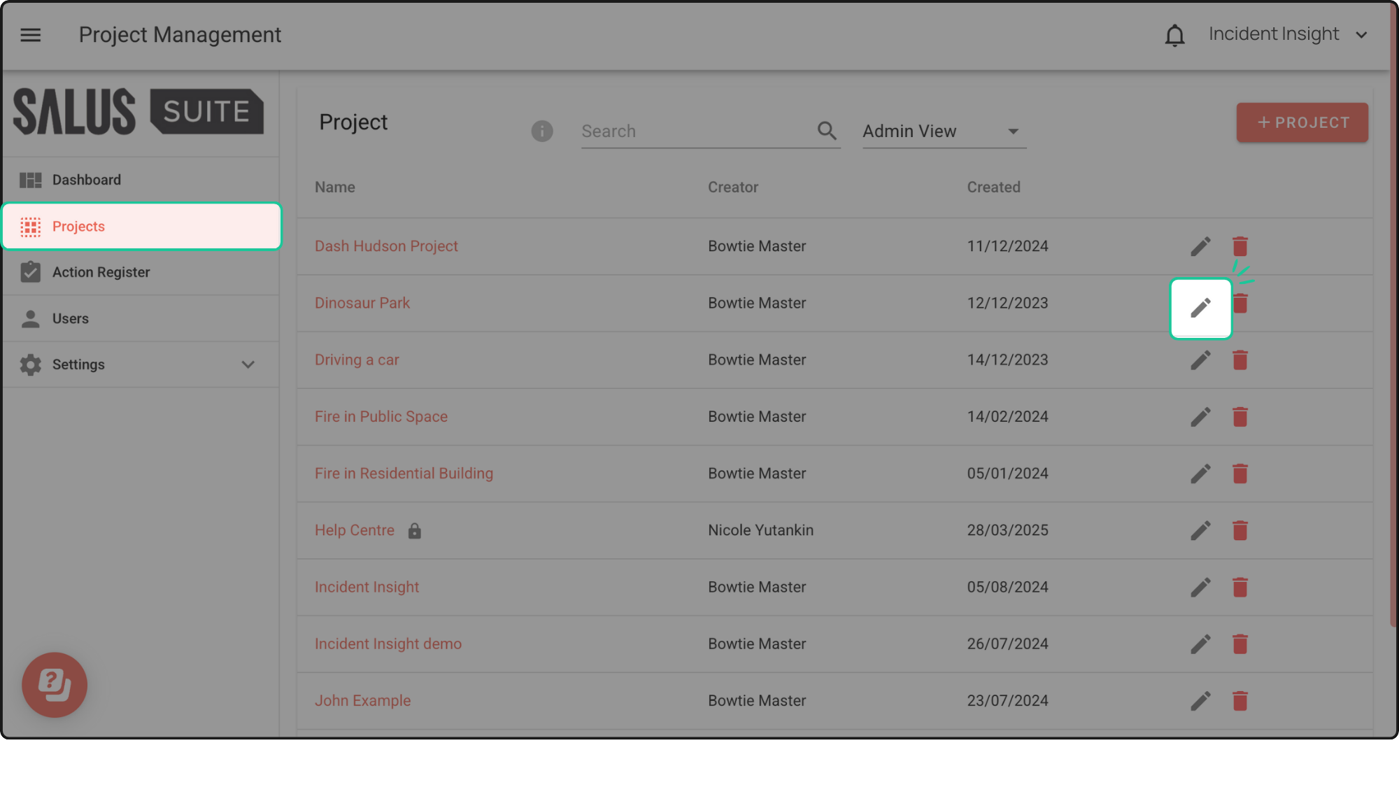The height and width of the screenshot is (787, 1399).
Task: Open the Driving a car project link
Action: pos(356,360)
